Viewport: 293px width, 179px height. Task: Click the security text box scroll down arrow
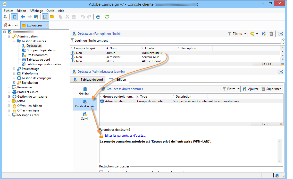point(280,161)
